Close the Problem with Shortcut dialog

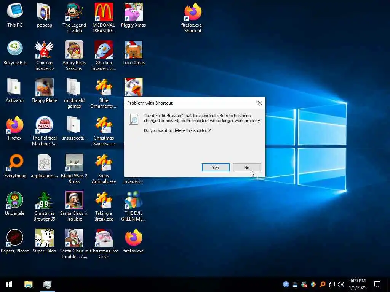tap(259, 103)
